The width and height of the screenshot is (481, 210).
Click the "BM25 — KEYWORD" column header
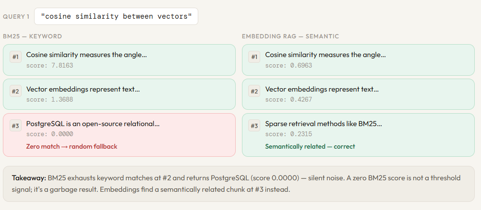[x=32, y=36]
